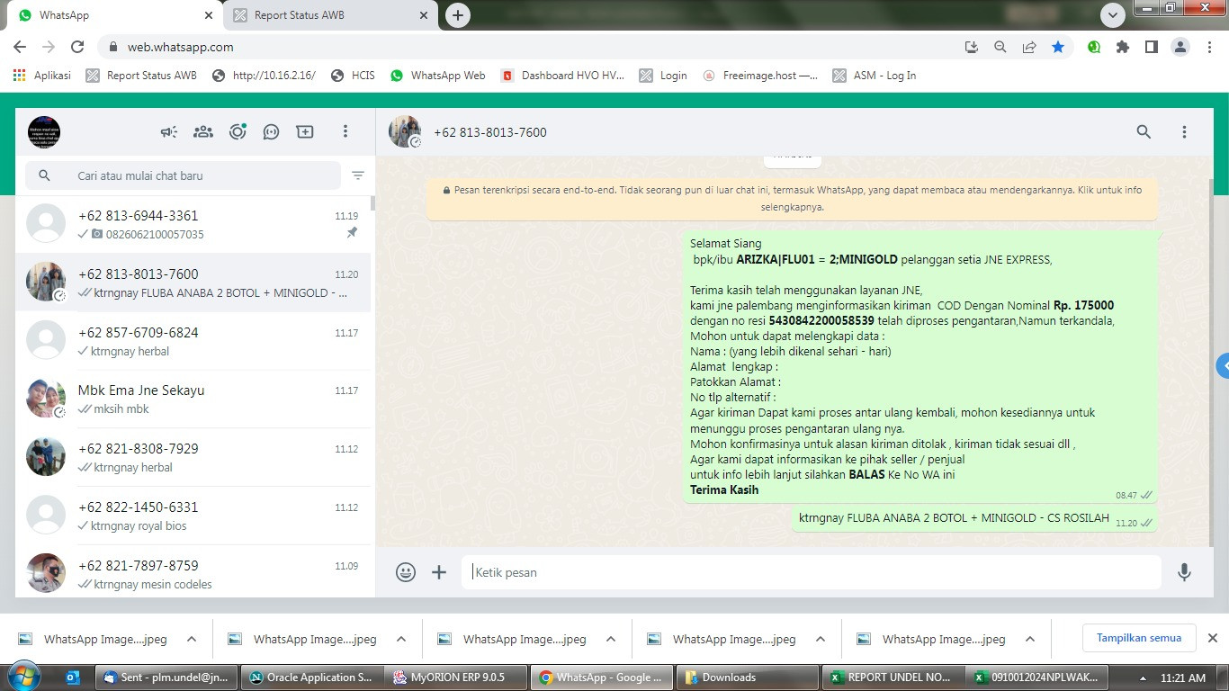
Task: Open Chrome extensions puzzle icon
Action: 1122,47
